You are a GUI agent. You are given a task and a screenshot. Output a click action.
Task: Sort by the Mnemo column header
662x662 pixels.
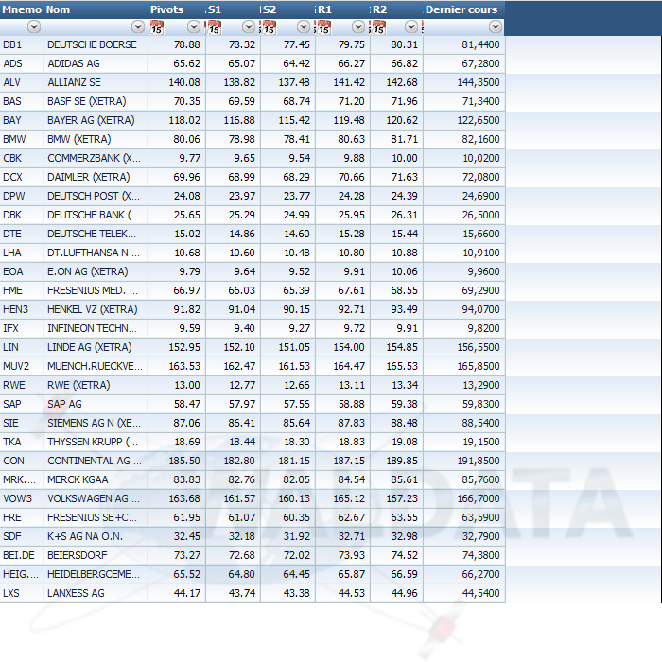click(22, 9)
